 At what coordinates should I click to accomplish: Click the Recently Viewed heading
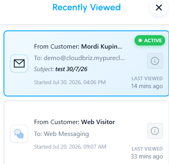click(87, 8)
